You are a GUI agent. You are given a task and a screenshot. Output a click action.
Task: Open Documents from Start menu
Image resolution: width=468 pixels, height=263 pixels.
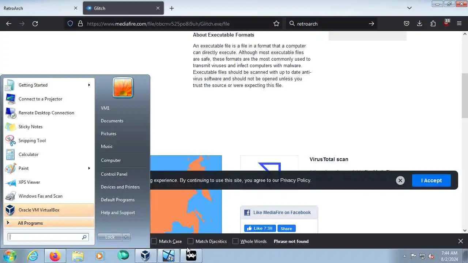pos(112,121)
